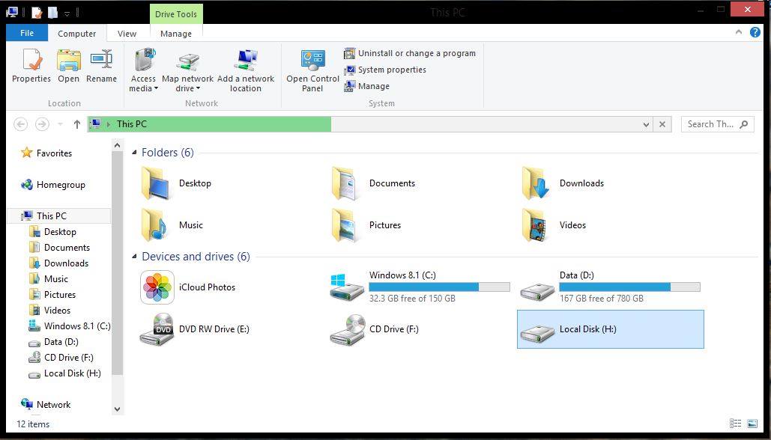Open System properties
This screenshot has width=771, height=440.
[385, 70]
